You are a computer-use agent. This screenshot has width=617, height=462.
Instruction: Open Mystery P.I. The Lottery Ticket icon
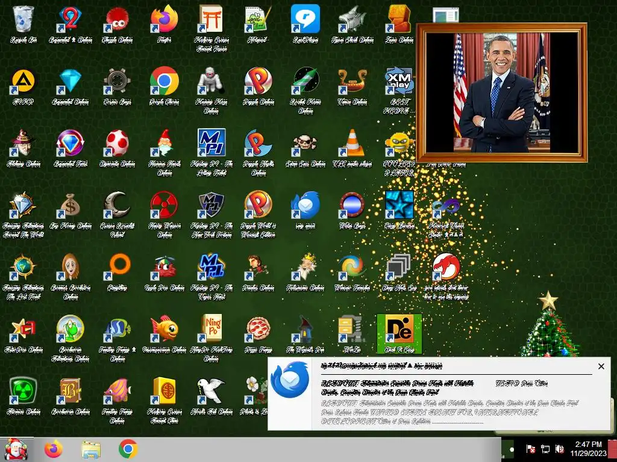(x=211, y=143)
